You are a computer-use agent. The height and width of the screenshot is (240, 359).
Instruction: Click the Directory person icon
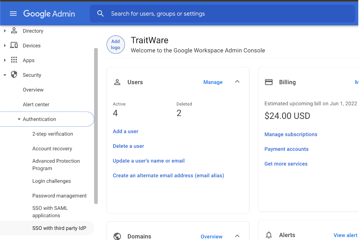tap(14, 31)
